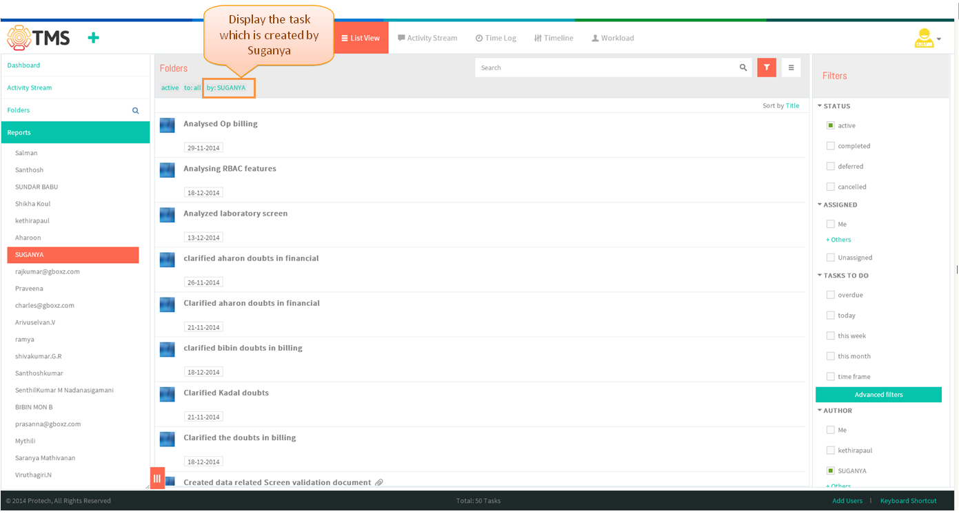
Task: Collapse the TASKS TO DO filter section
Action: (x=843, y=276)
